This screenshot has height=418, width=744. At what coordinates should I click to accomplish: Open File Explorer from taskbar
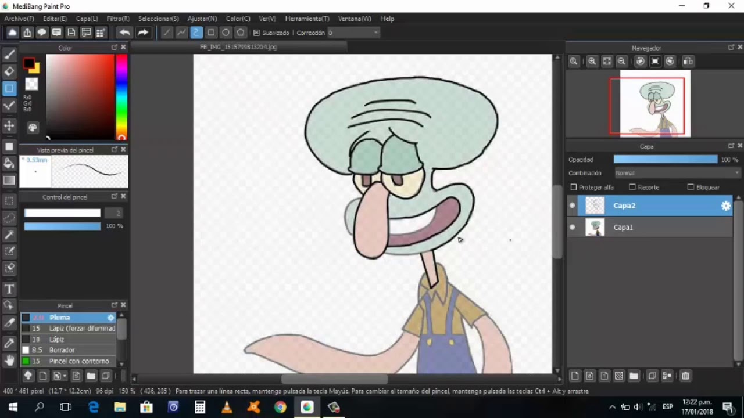tap(120, 407)
